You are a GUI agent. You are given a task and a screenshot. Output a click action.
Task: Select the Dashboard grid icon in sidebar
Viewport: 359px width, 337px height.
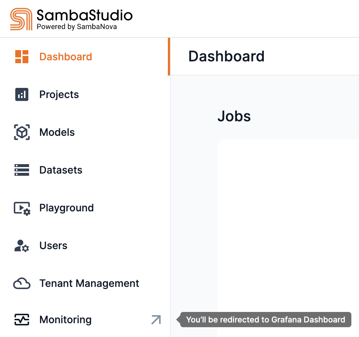(x=22, y=57)
